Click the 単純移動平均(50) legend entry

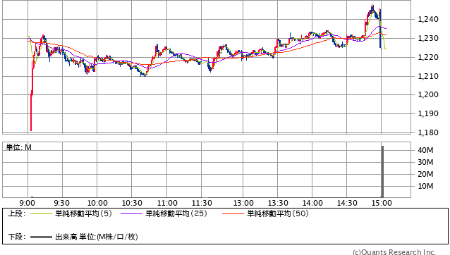click(278, 213)
